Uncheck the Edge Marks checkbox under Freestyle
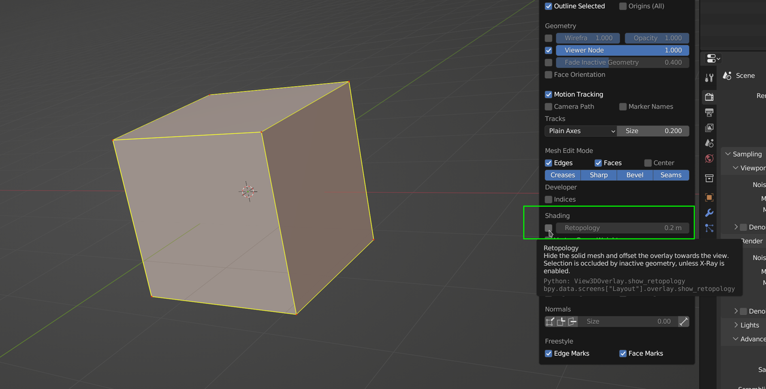The image size is (766, 389). pos(548,353)
